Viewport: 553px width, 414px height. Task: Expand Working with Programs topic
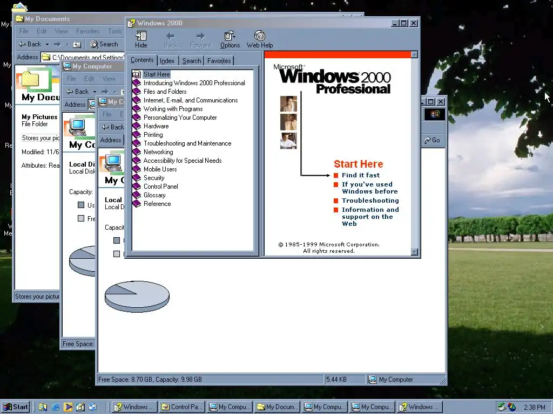click(x=173, y=109)
